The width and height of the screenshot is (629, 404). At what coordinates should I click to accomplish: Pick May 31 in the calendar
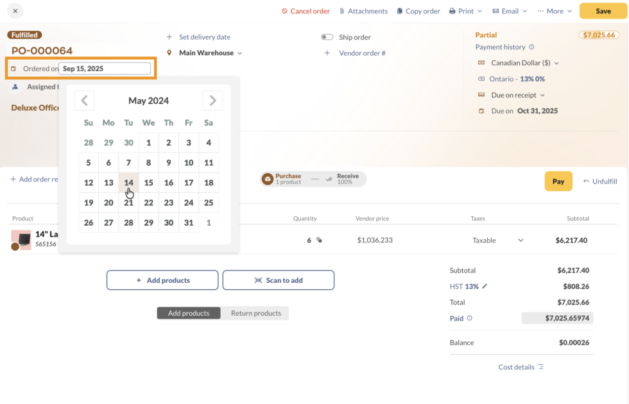click(x=189, y=223)
